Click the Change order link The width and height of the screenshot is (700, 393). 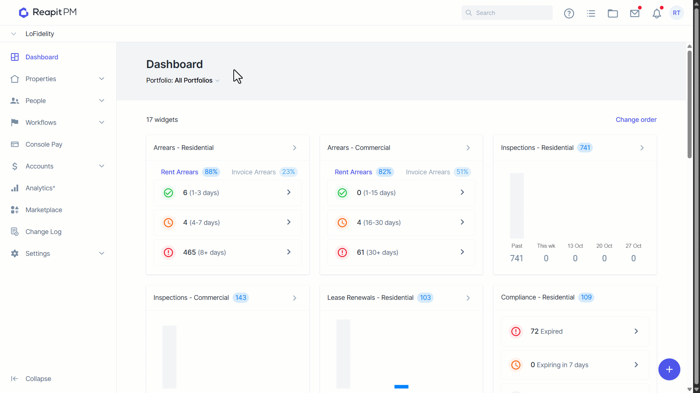point(636,120)
